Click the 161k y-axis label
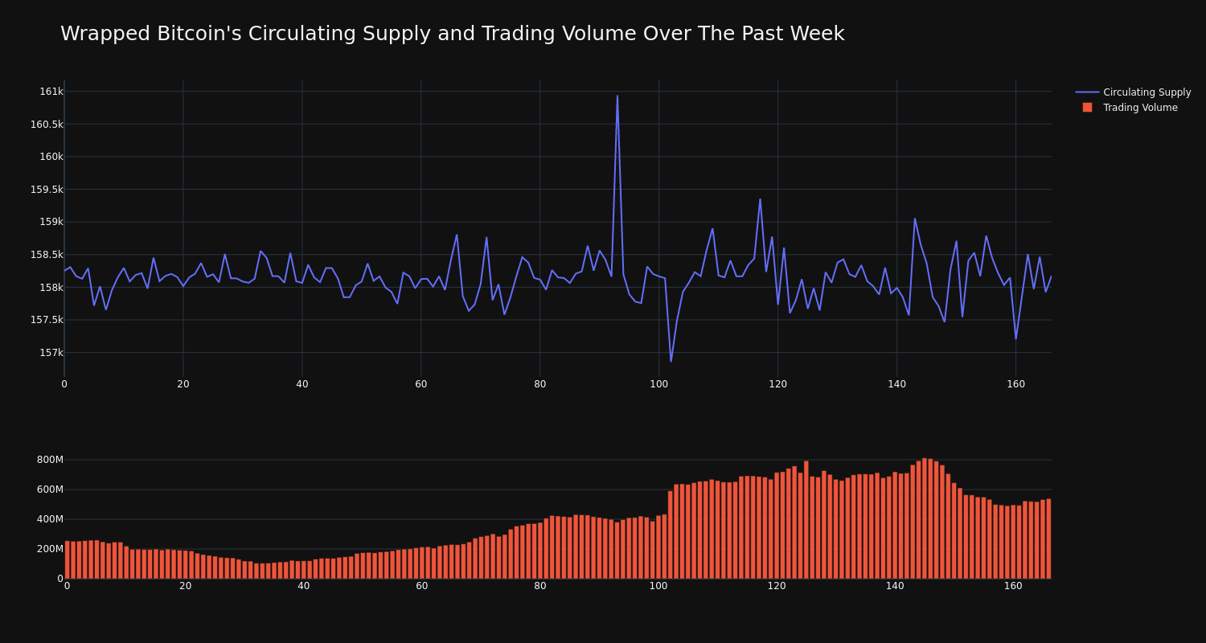Viewport: 1206px width, 643px height. tap(51, 92)
